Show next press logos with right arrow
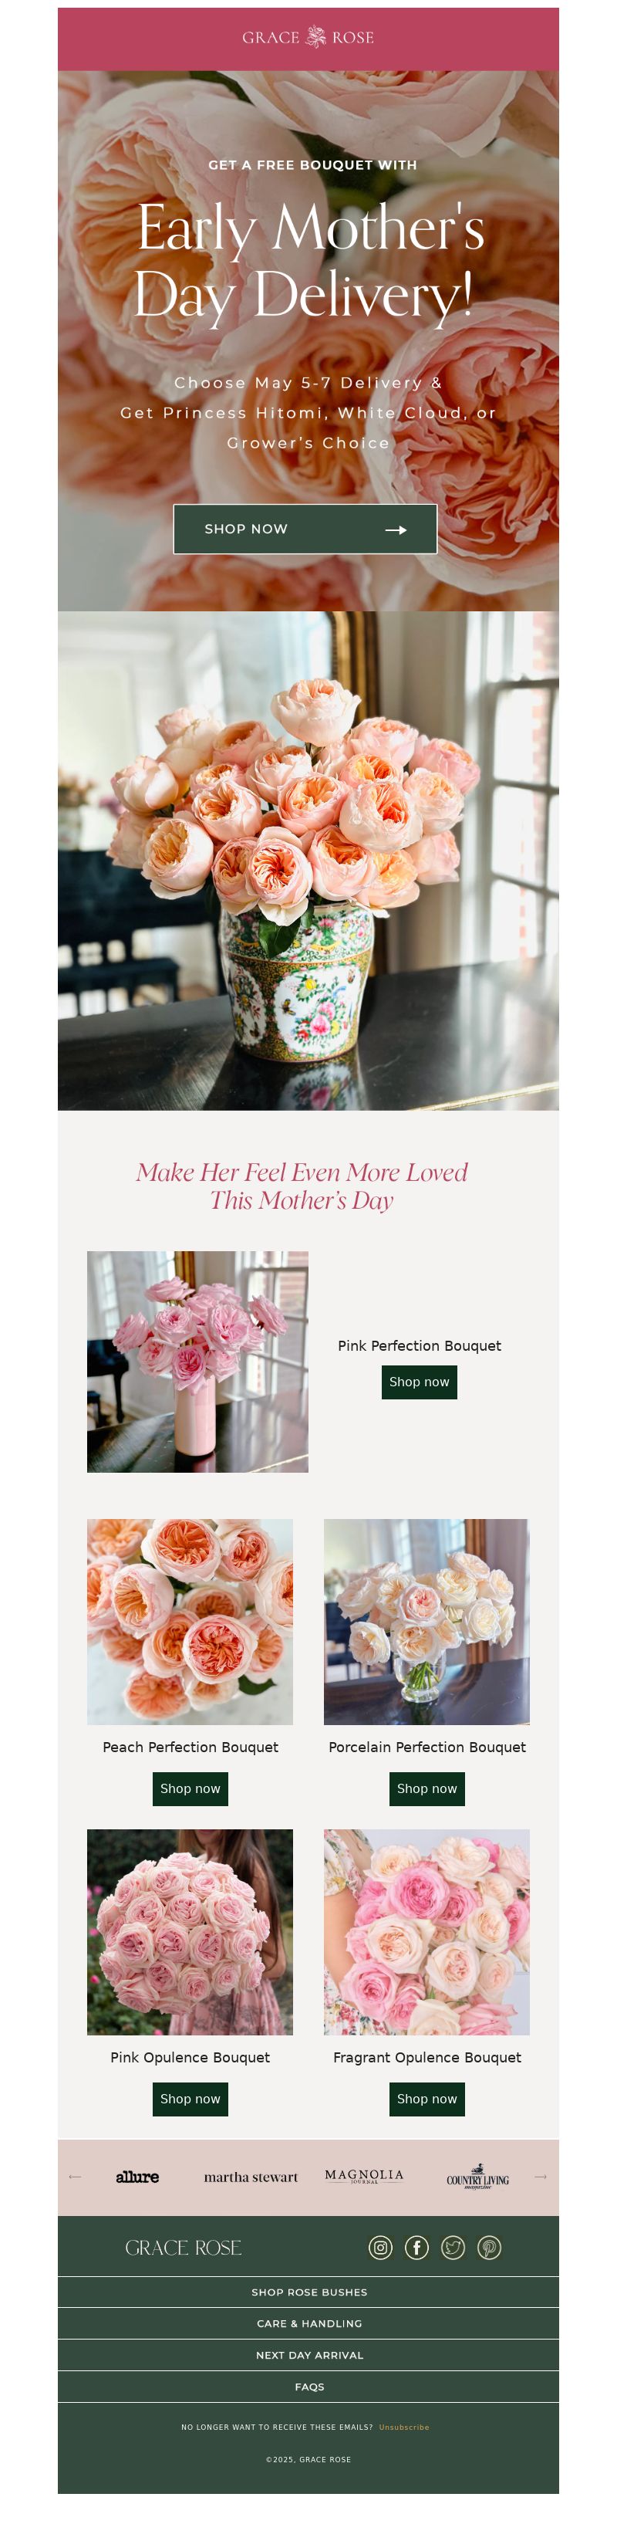The height and width of the screenshot is (2524, 617). coord(541,2176)
